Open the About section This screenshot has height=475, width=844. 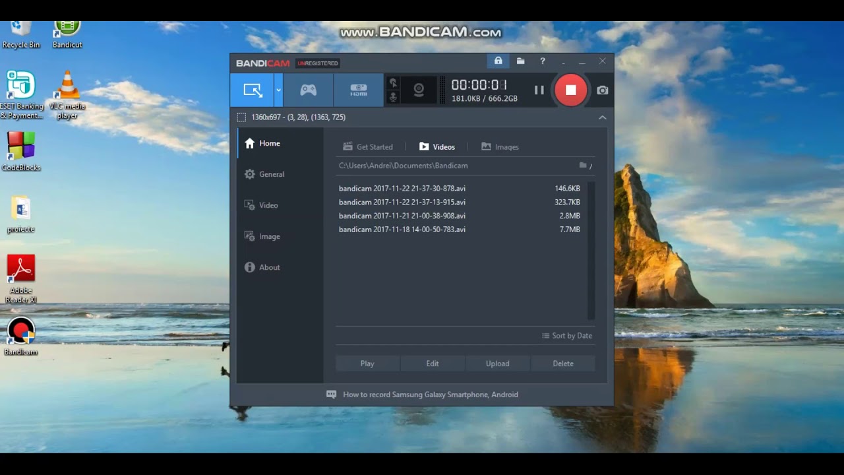[280, 267]
